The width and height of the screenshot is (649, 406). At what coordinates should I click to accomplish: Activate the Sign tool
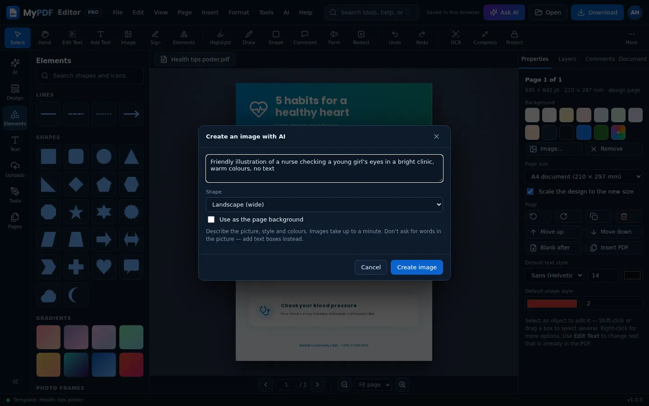[x=155, y=37]
